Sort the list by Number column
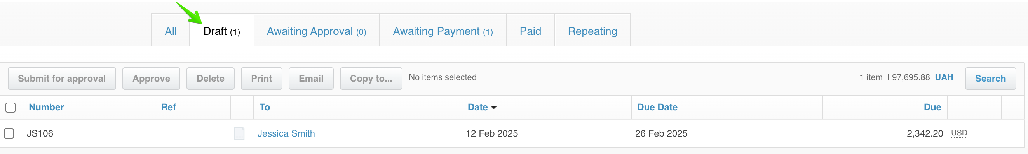This screenshot has width=1028, height=154. tap(46, 107)
